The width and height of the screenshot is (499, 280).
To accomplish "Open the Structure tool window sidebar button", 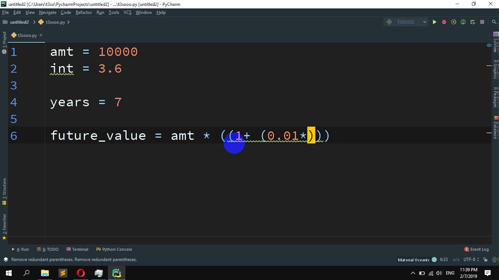I will pos(4,191).
